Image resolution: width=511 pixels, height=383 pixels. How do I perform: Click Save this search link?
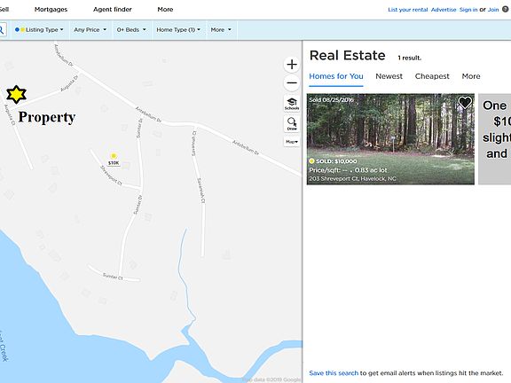(x=334, y=373)
